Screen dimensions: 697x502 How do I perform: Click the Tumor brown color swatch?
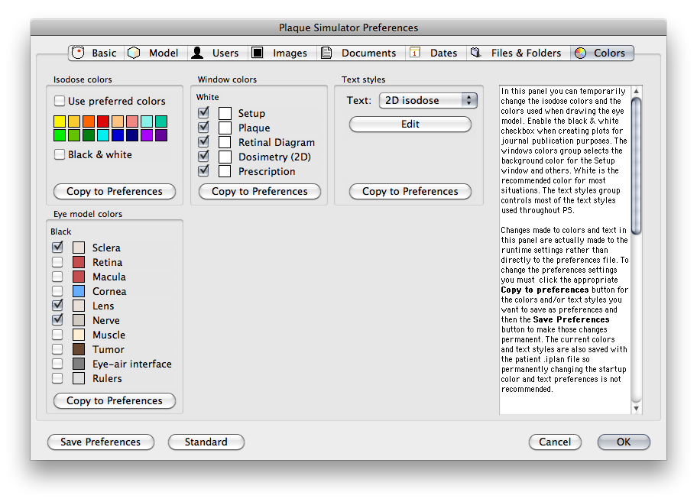coord(79,349)
